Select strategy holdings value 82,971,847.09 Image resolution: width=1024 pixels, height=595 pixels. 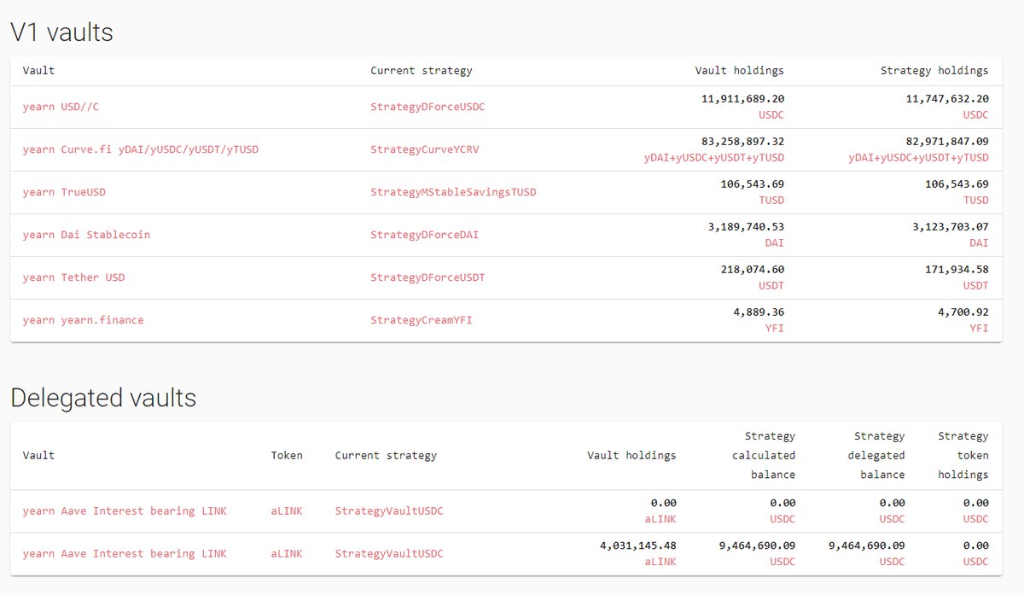click(947, 142)
